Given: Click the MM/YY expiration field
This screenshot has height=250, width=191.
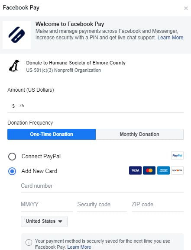Looking at the screenshot, I should point(47,205).
